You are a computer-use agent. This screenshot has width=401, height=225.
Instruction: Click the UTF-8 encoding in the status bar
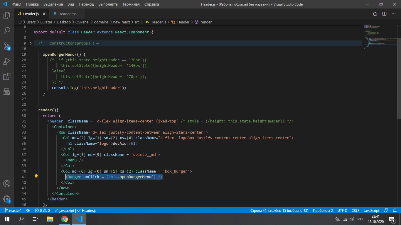pyautogui.click(x=342, y=210)
